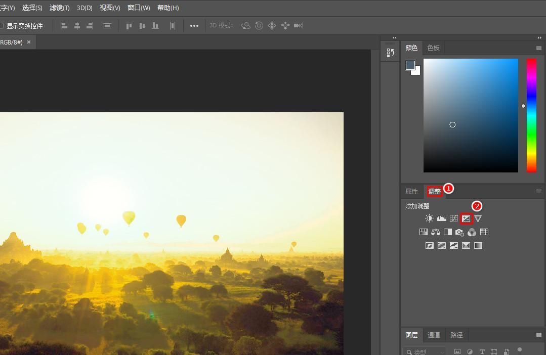Add a Photo Filter adjustment
Image resolution: width=546 pixels, height=355 pixels.
(x=459, y=232)
